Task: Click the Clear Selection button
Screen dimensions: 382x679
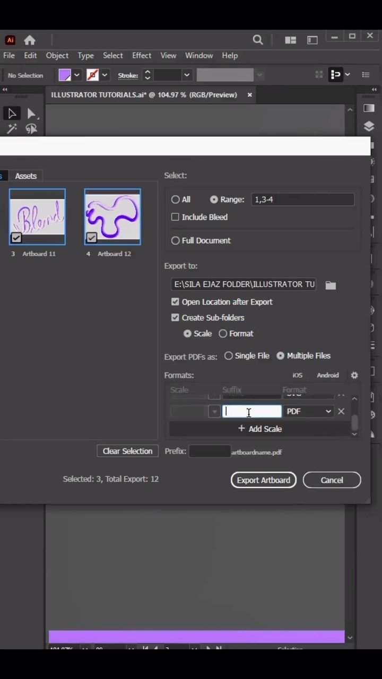Action: tap(127, 451)
